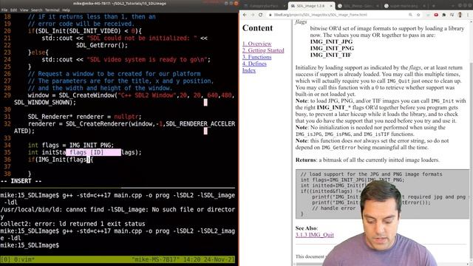Open the 1. Overview link
Viewport: 473px width, 266px height.
pos(256,44)
